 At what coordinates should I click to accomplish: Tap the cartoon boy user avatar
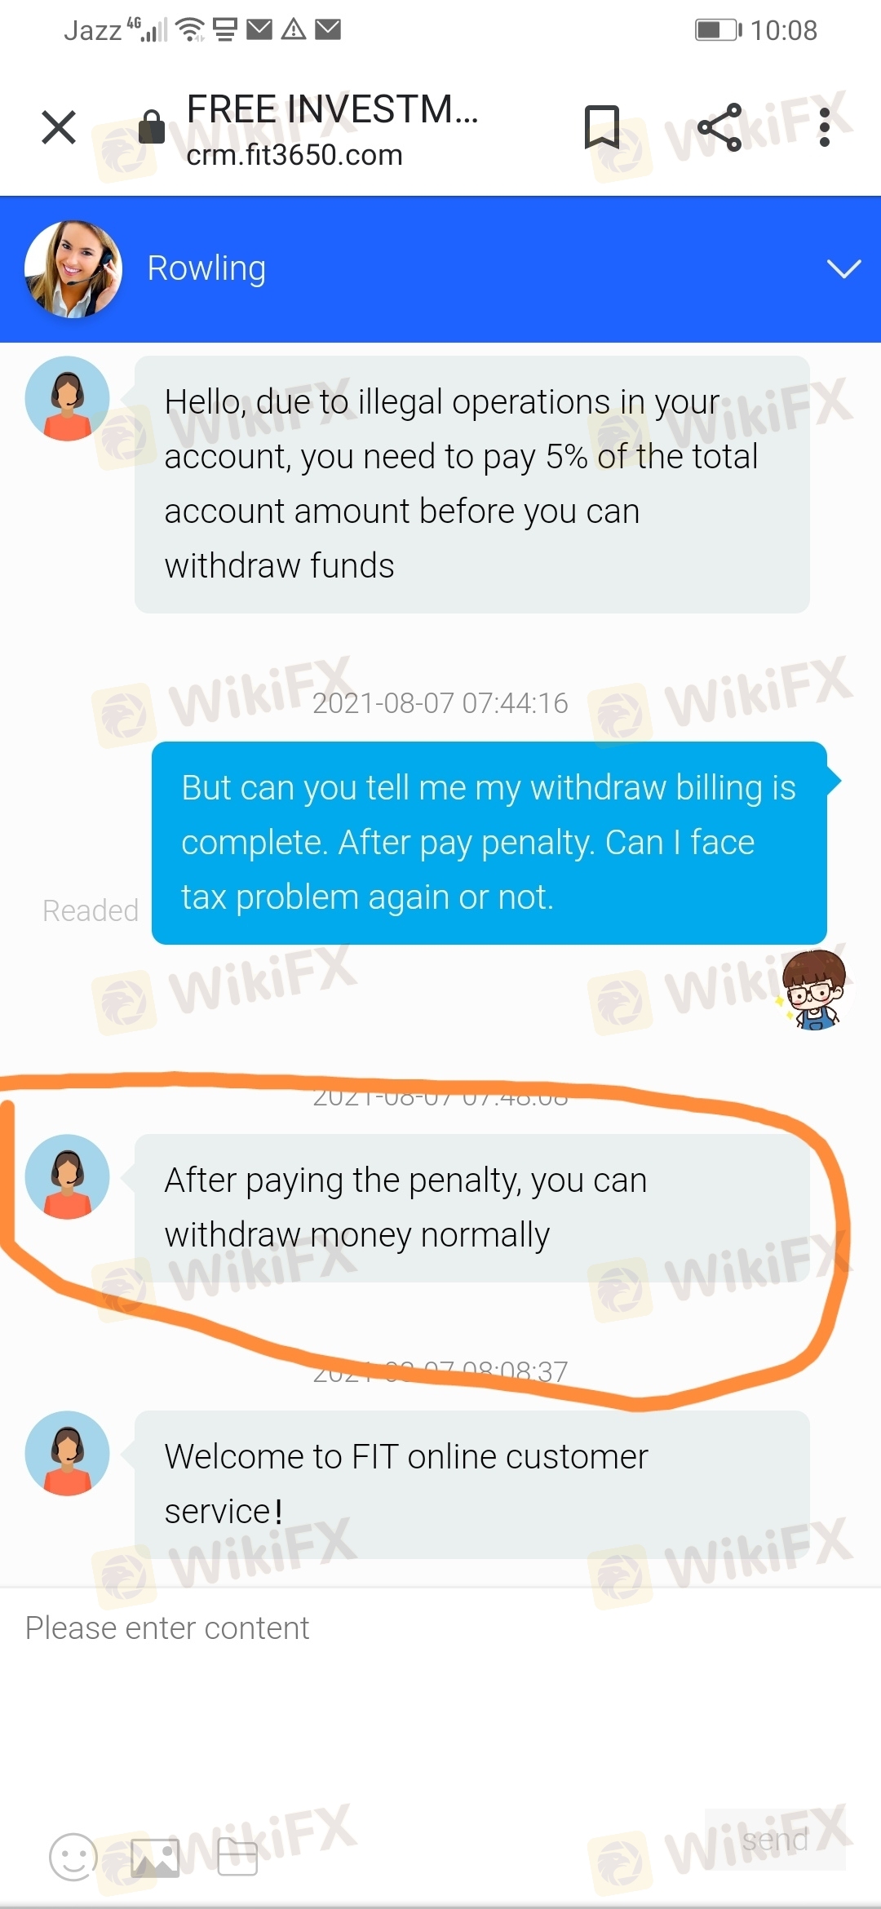coord(812,990)
